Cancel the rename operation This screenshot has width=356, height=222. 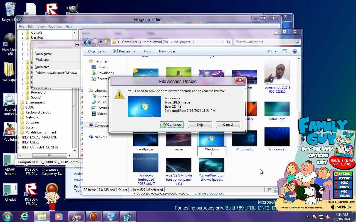(228, 125)
